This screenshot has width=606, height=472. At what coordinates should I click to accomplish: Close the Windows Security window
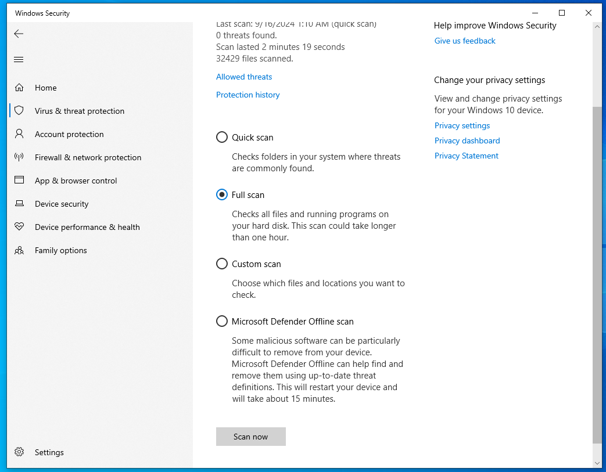click(589, 13)
